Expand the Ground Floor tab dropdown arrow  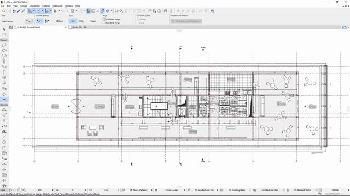[66, 27]
